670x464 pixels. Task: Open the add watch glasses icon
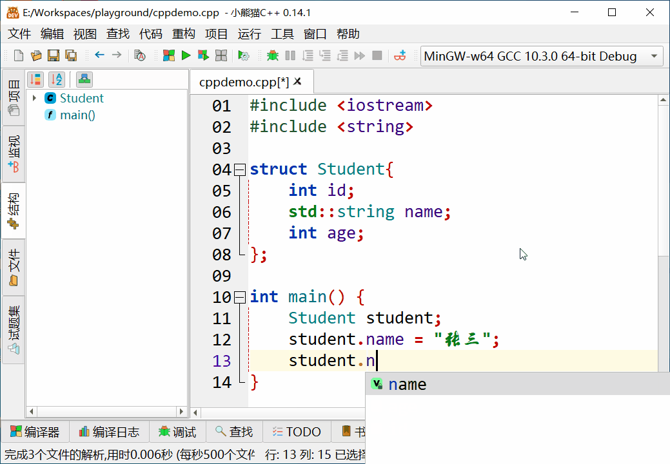(x=400, y=56)
